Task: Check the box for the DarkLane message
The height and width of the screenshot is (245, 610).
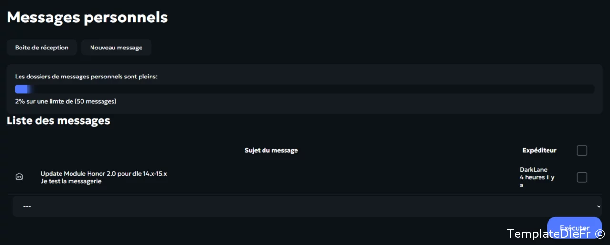Action: point(582,177)
